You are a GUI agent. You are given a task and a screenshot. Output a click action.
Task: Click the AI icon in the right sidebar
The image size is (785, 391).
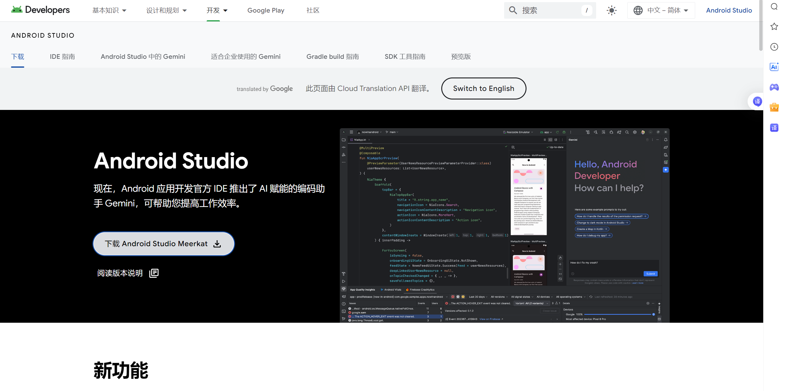click(774, 67)
